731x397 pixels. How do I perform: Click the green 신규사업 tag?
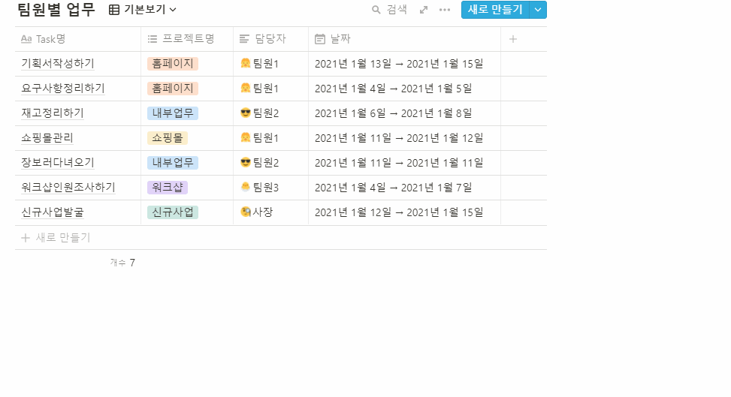(173, 212)
